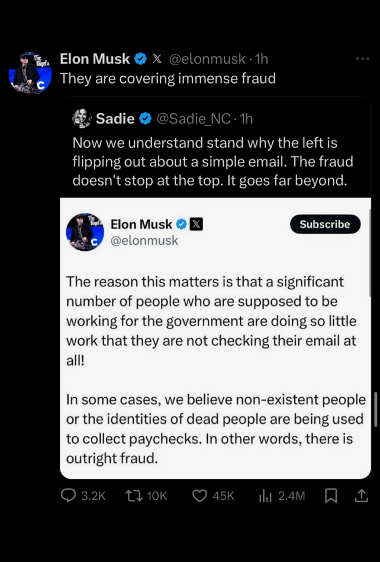This screenshot has width=380, height=562.
Task: Click the Elon Musk display name at top
Action: tap(95, 59)
